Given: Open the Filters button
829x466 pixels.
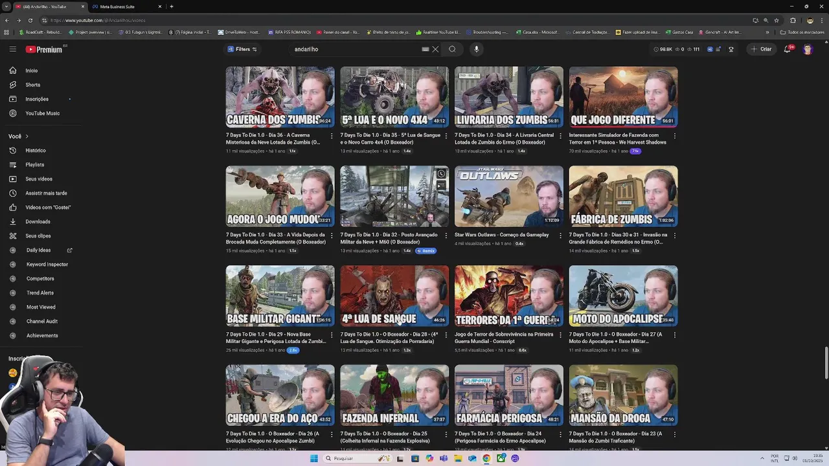Looking at the screenshot, I should 242,49.
